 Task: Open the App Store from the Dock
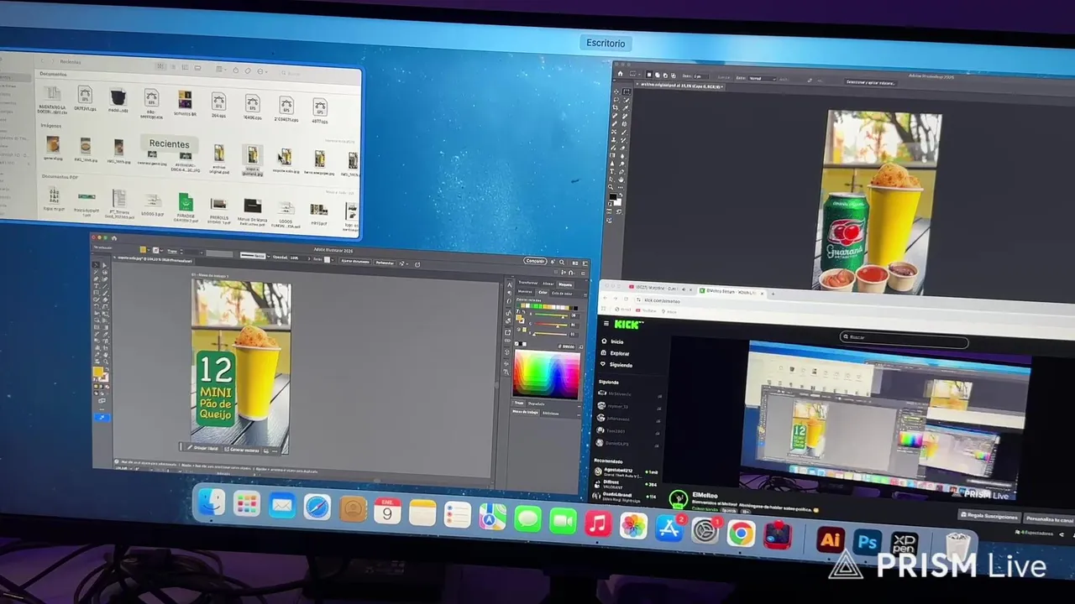669,528
